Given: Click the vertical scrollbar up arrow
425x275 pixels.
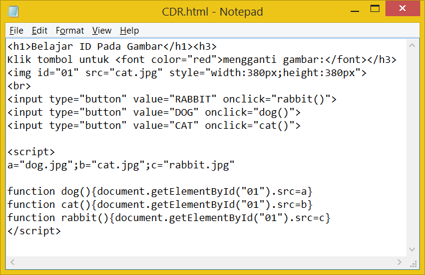Looking at the screenshot, I should (412, 46).
